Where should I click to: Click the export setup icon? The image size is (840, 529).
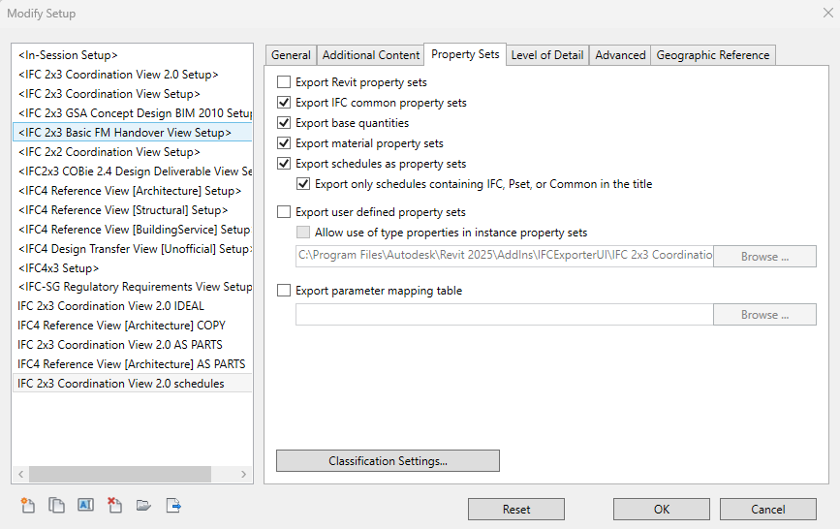[x=173, y=505]
